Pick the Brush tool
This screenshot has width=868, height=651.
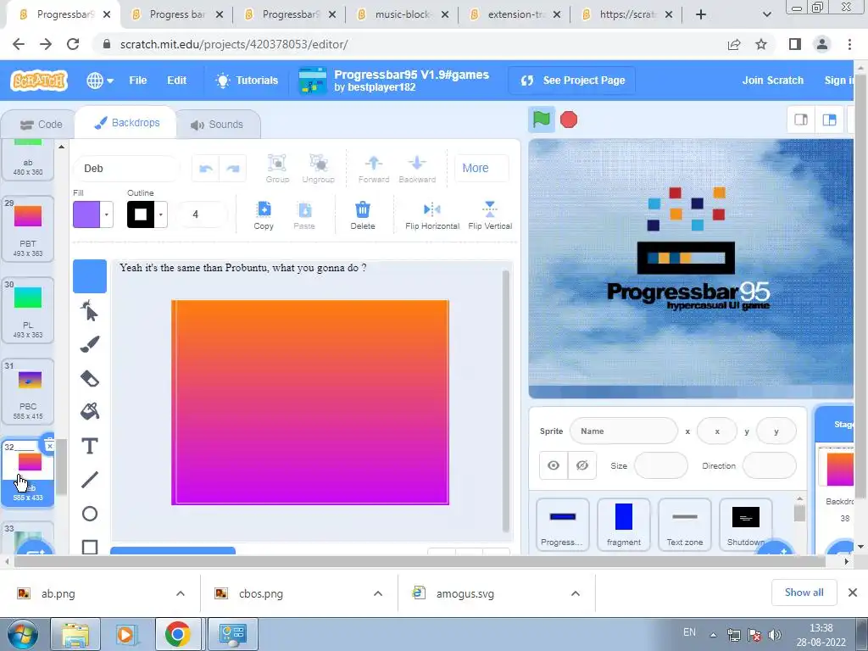(x=90, y=344)
